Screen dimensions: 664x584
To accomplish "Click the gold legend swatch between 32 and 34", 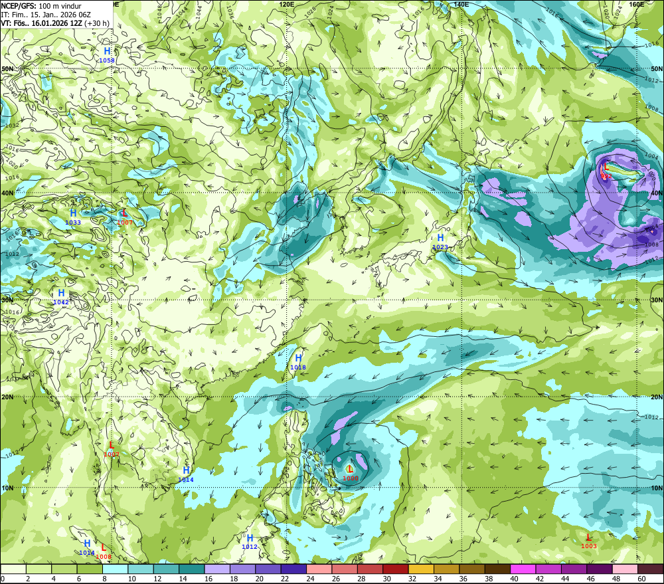I will [421, 569].
